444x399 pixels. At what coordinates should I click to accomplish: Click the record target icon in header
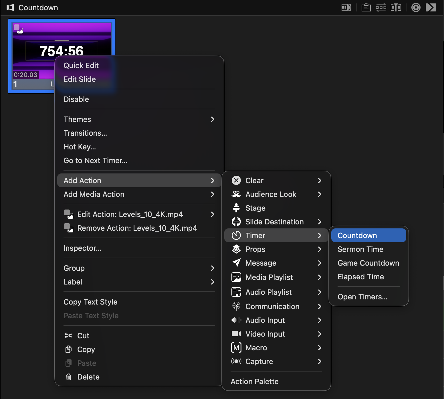click(x=416, y=7)
